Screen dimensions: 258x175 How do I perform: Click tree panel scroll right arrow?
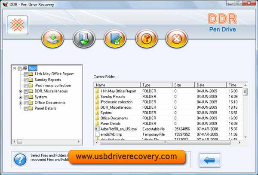click(79, 142)
